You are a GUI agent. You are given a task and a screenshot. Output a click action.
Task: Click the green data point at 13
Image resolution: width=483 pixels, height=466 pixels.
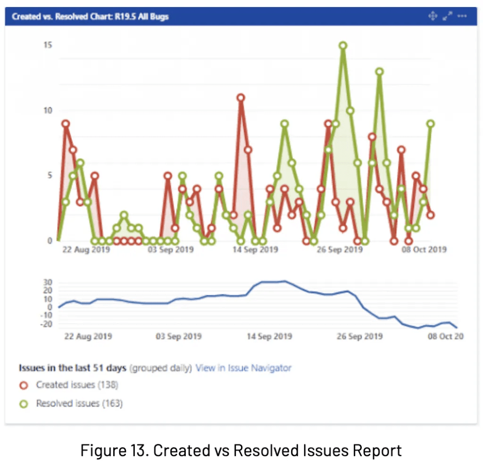380,72
